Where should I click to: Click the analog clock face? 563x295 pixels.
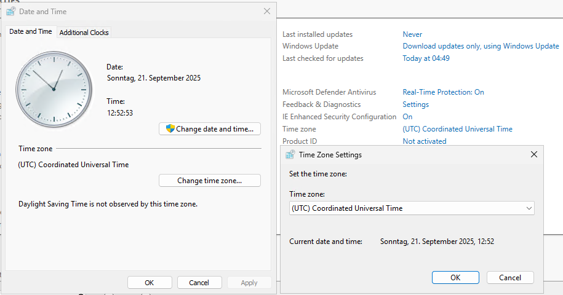pos(54,88)
